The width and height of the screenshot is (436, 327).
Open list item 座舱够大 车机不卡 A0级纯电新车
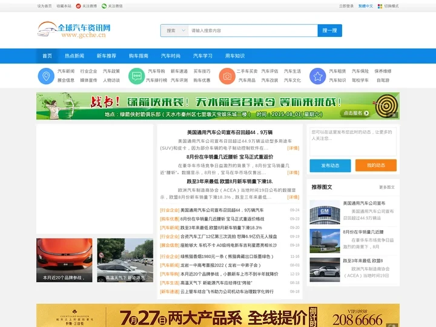click(228, 245)
